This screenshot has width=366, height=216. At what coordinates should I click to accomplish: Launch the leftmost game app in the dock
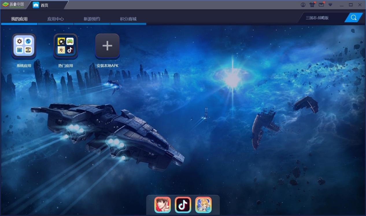pyautogui.click(x=162, y=204)
